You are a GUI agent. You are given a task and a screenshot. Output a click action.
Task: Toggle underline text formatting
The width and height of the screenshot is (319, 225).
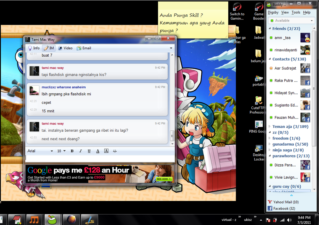coord(89,151)
